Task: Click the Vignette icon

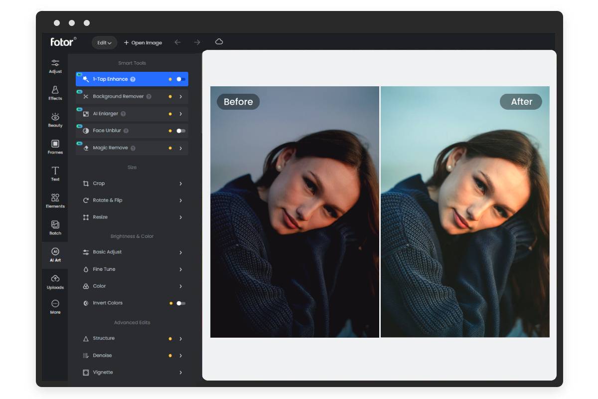Action: tap(86, 373)
